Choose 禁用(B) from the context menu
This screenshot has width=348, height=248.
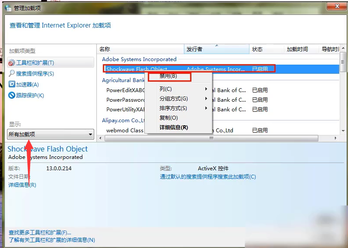pyautogui.click(x=168, y=76)
